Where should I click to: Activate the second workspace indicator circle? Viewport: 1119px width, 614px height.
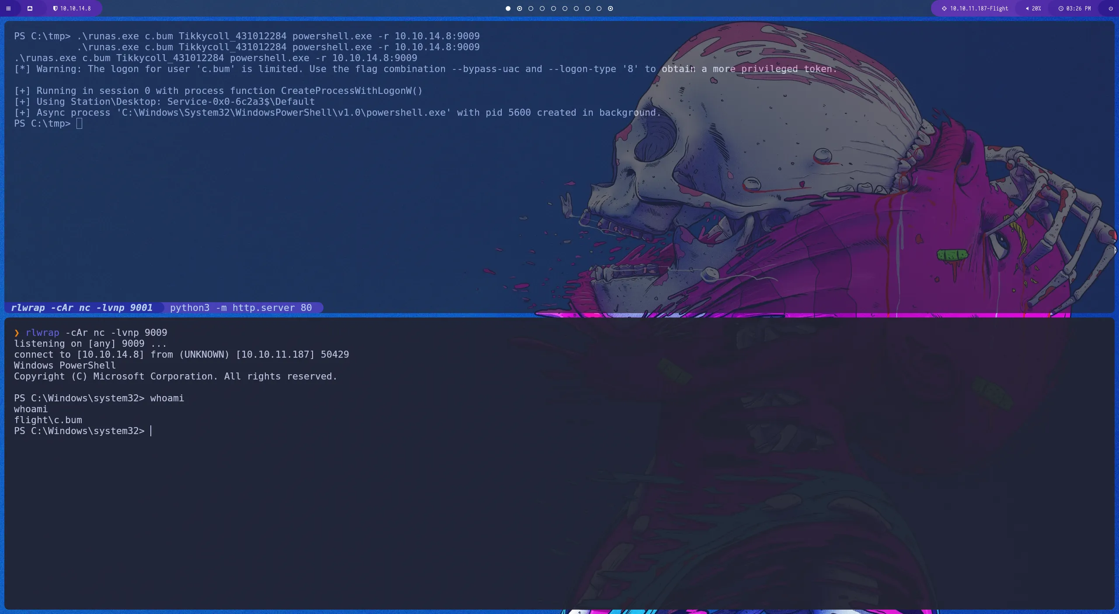519,8
